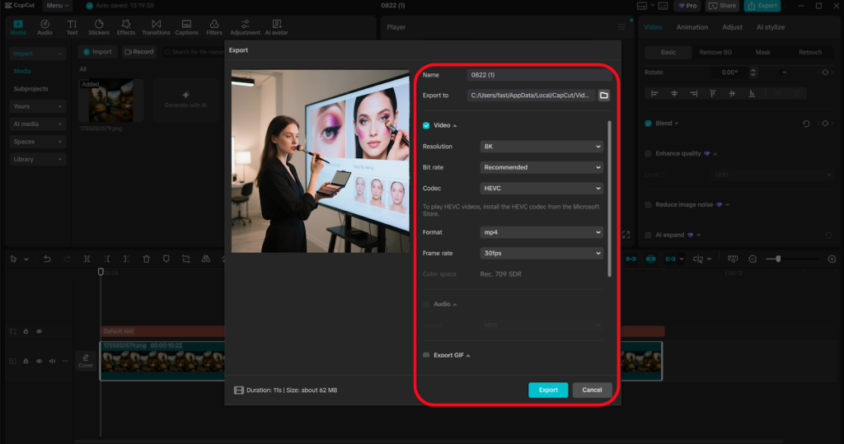844x444 pixels.
Task: Click the Export dialog vertical scrollbar
Action: point(609,199)
